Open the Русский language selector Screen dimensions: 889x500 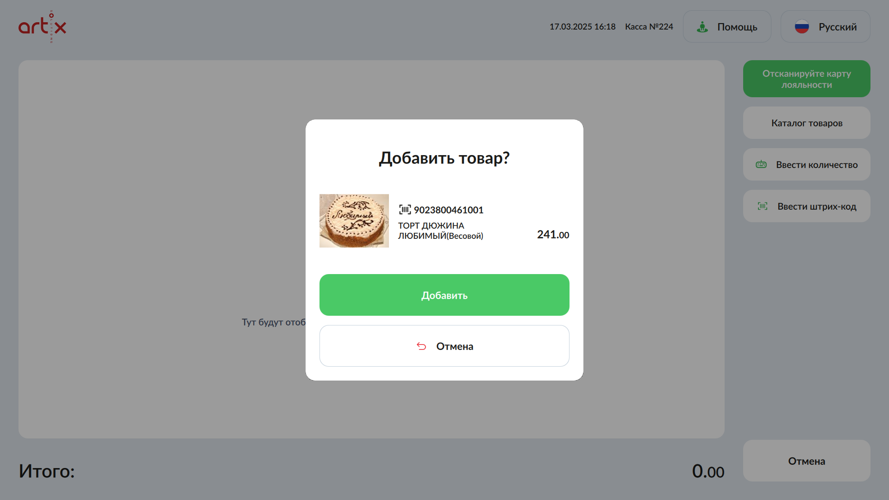click(x=826, y=26)
